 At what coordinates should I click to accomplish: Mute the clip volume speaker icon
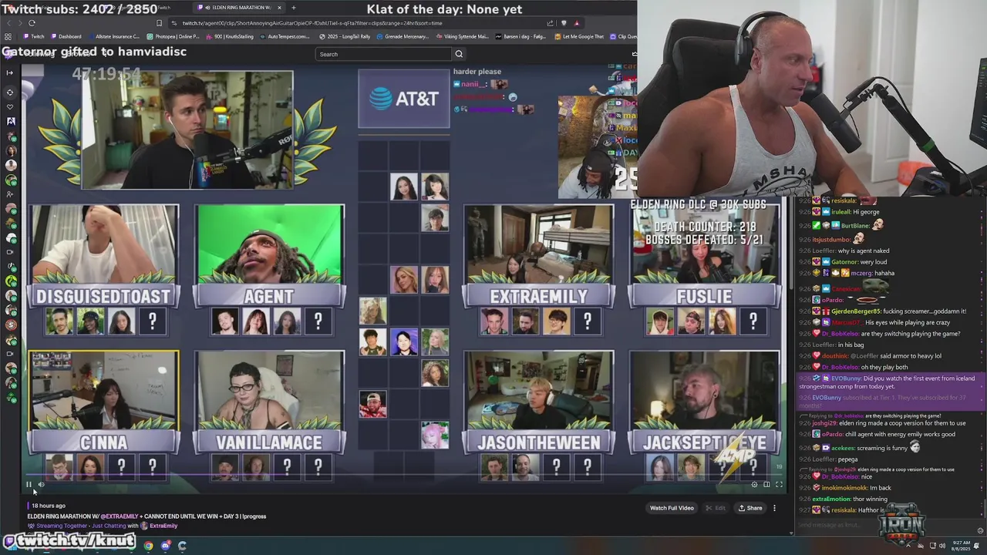[42, 485]
